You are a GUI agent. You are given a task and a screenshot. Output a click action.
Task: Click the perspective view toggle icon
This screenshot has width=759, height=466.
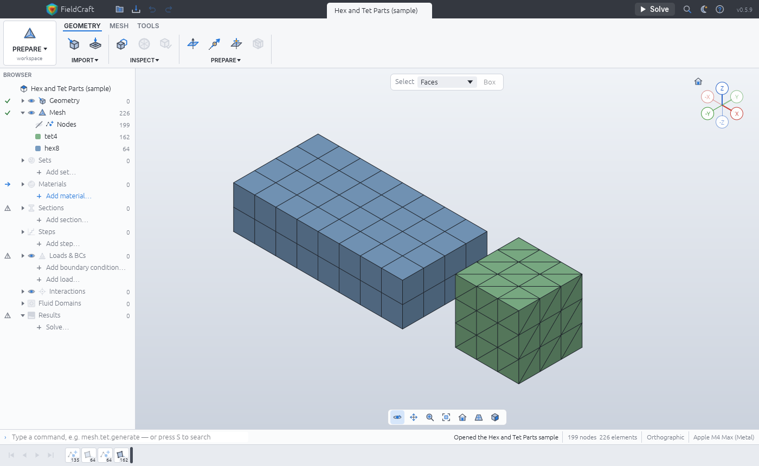479,417
